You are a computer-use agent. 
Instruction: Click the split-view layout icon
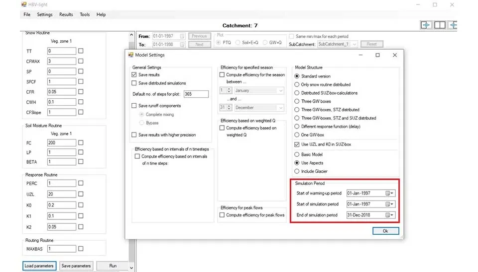click(440, 25)
